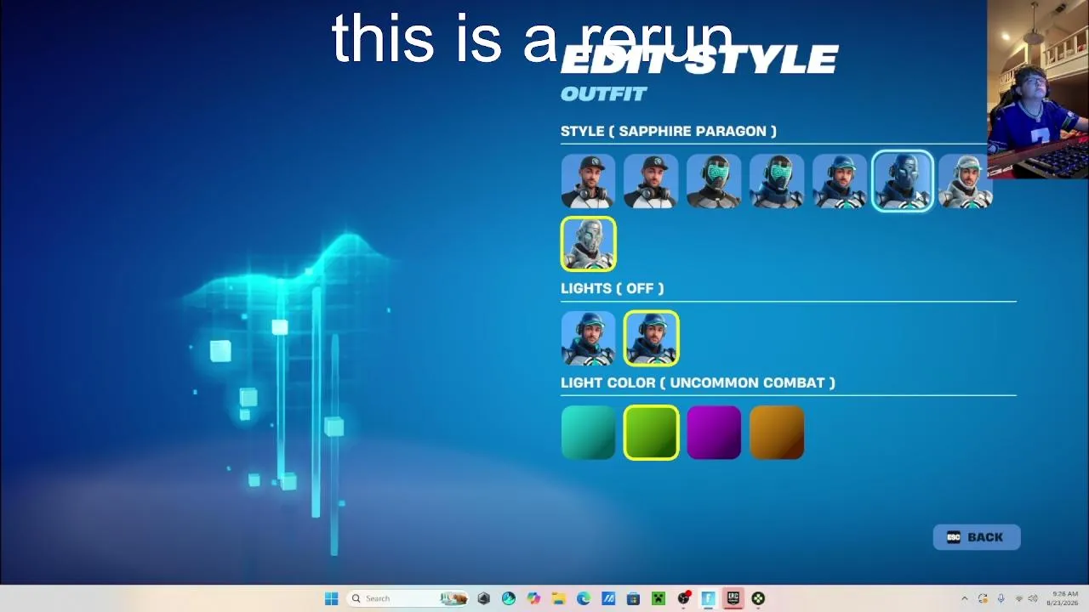Click the microphone tray icon
Viewport: 1089px width, 612px height.
1001,598
